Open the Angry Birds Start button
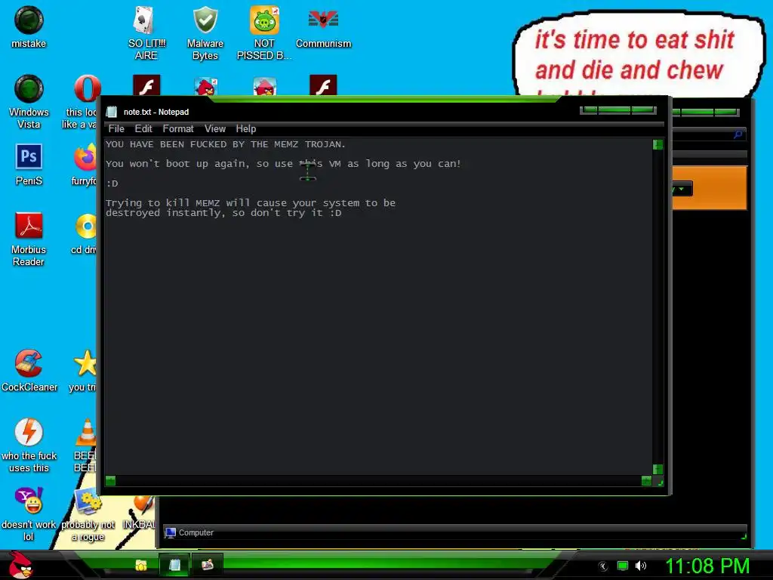The width and height of the screenshot is (773, 580). point(20,565)
